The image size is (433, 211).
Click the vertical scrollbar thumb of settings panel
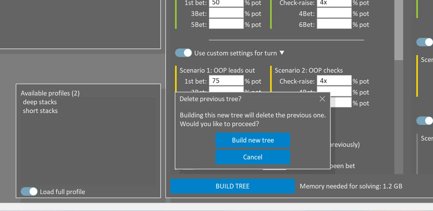tap(398, 30)
